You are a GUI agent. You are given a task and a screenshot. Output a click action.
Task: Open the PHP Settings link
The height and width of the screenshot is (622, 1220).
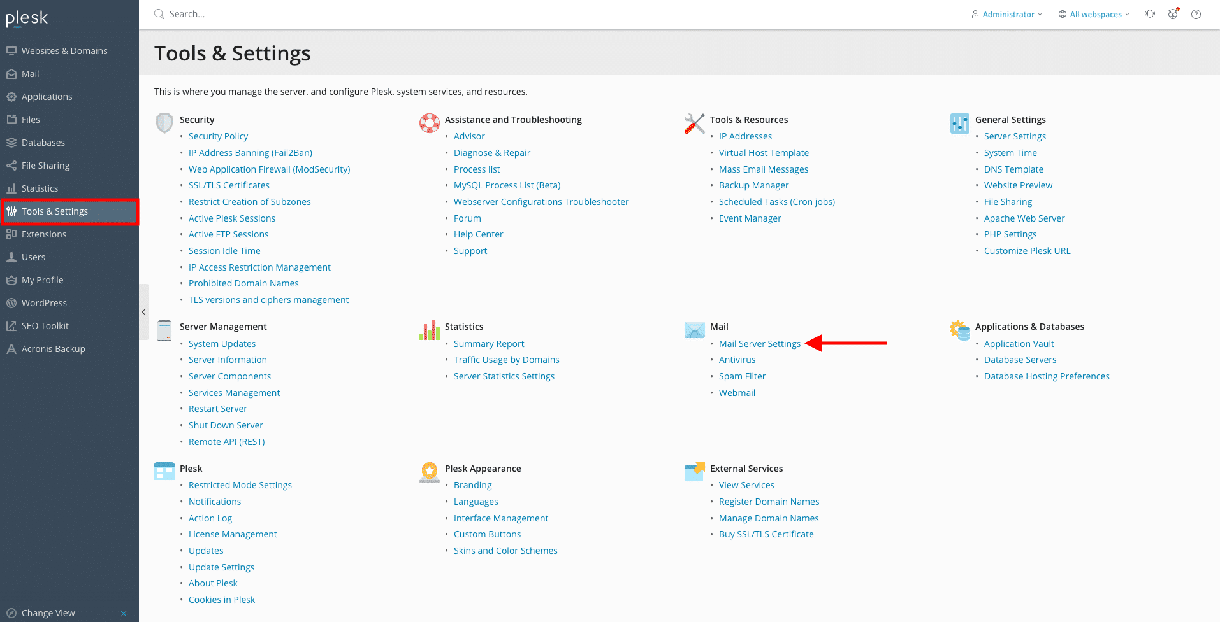pos(1010,234)
